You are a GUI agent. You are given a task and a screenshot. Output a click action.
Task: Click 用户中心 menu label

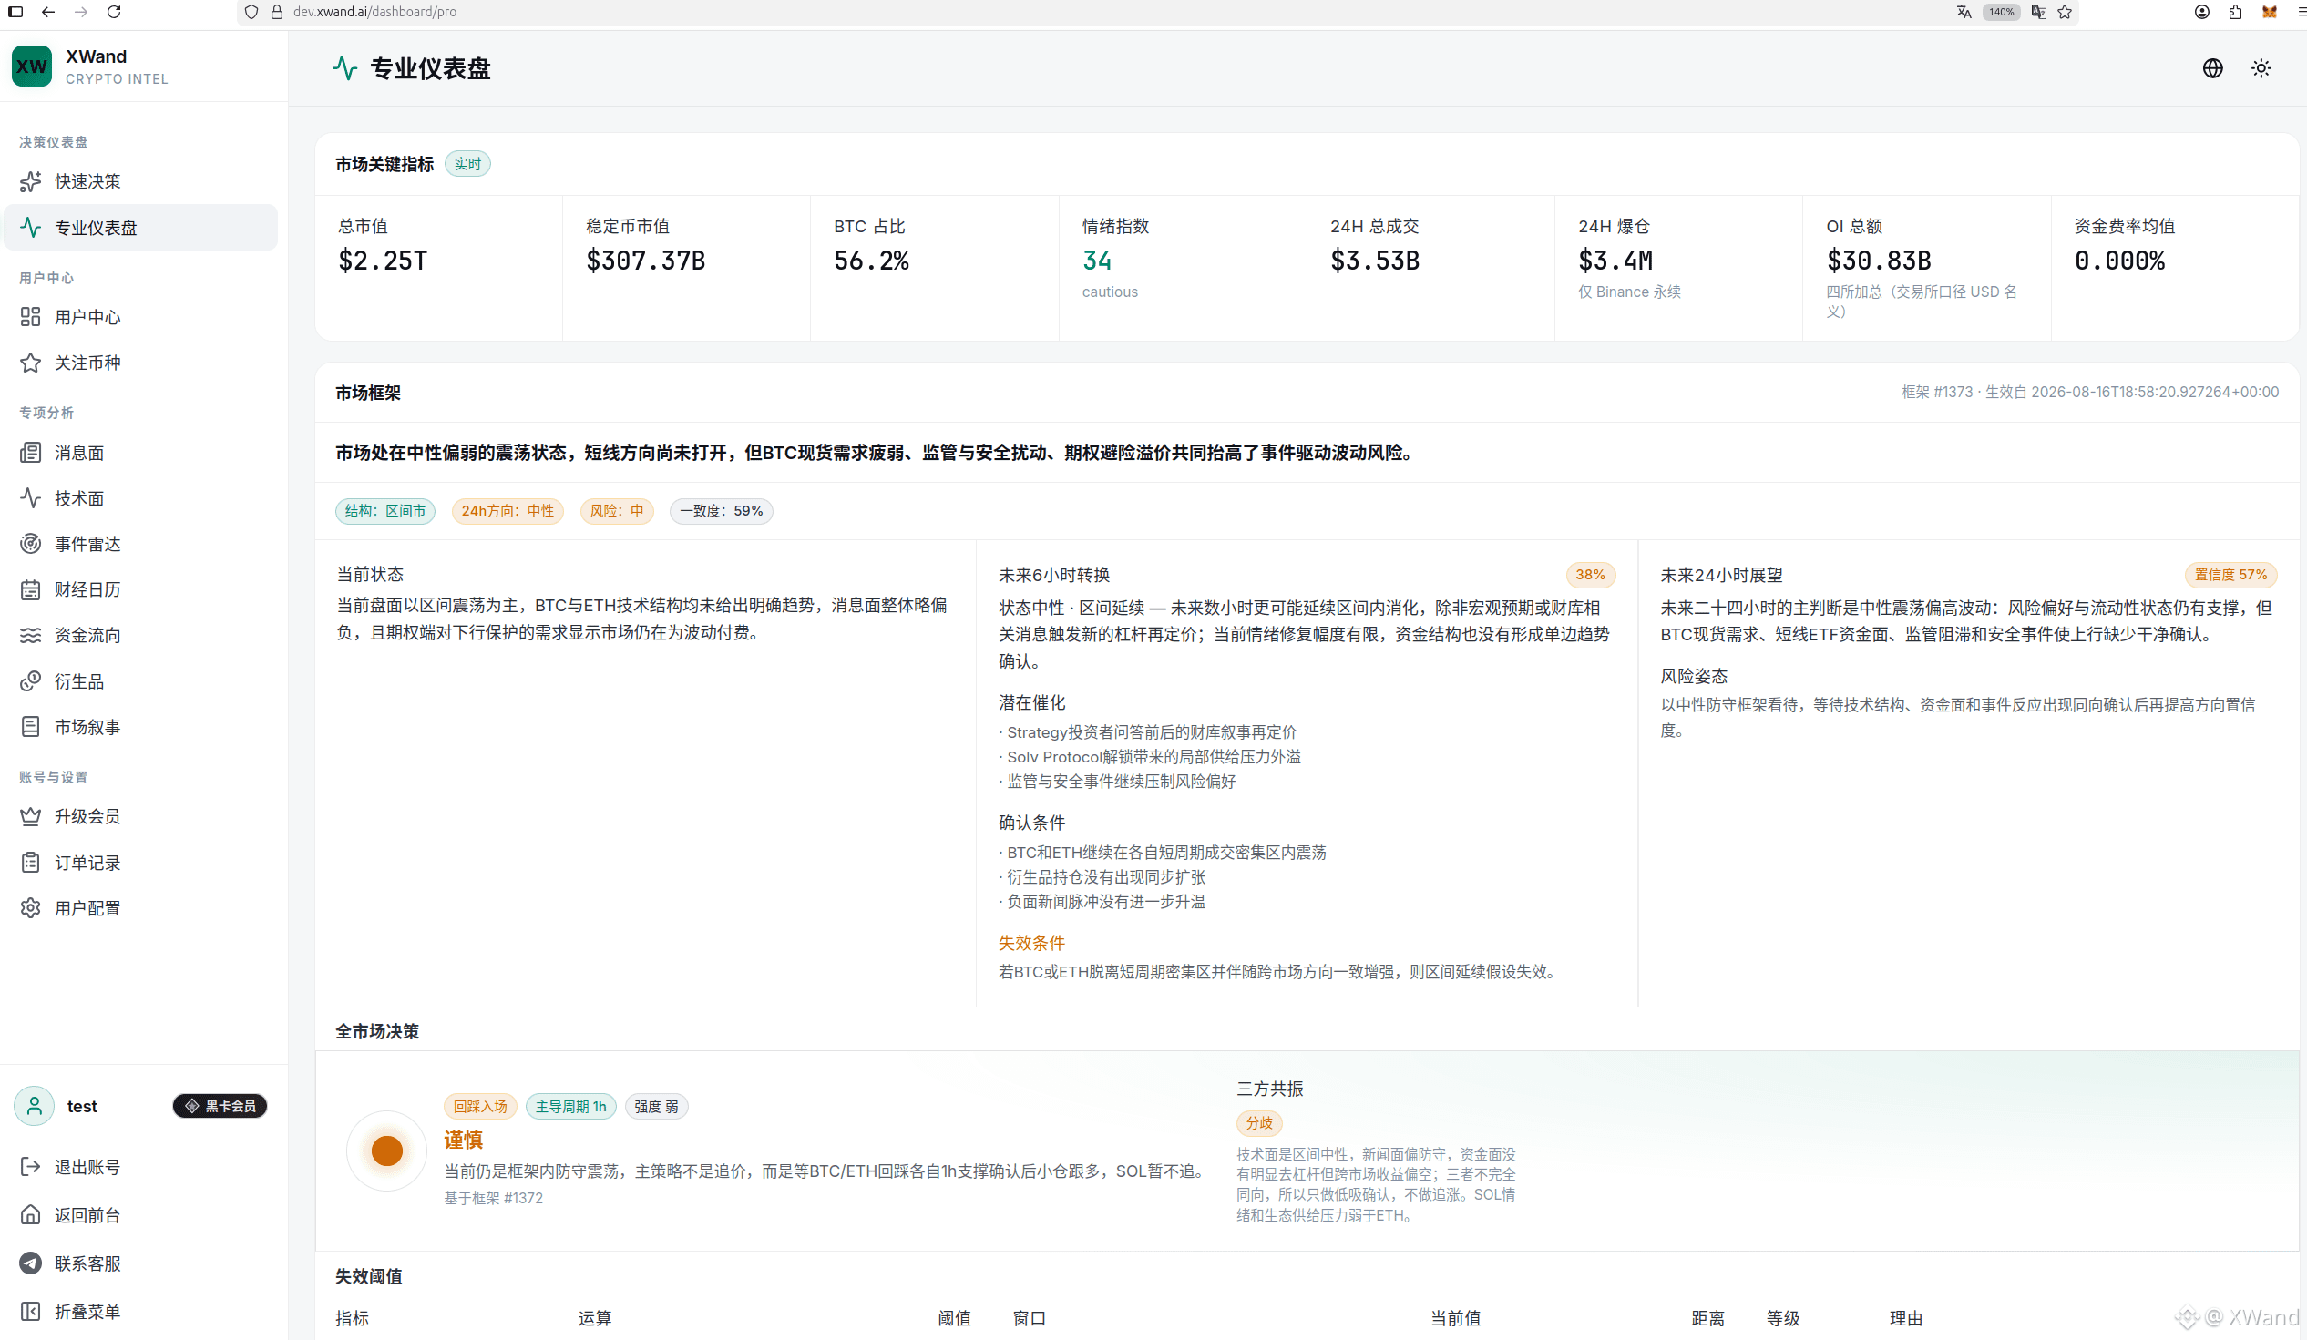tap(87, 317)
